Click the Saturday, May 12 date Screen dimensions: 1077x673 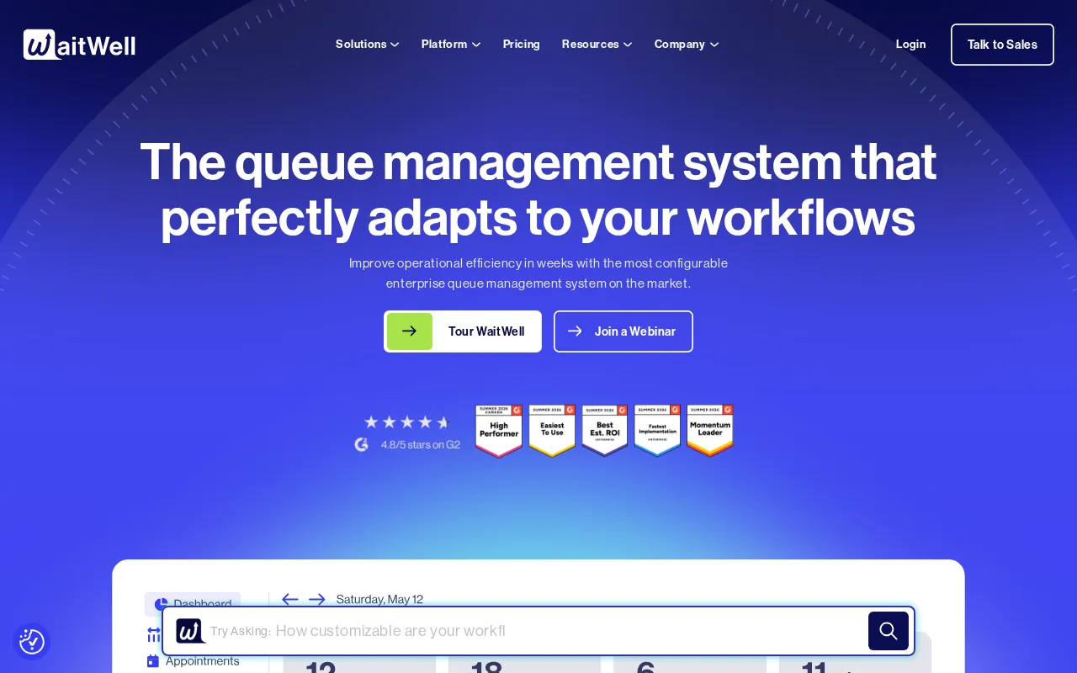pos(379,599)
